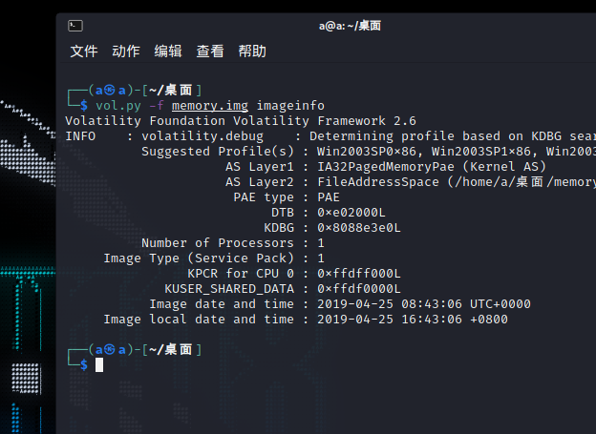Click the 2019-04-25 08:43:06 UTC+0000 timestamp
596x434 pixels.
424,304
